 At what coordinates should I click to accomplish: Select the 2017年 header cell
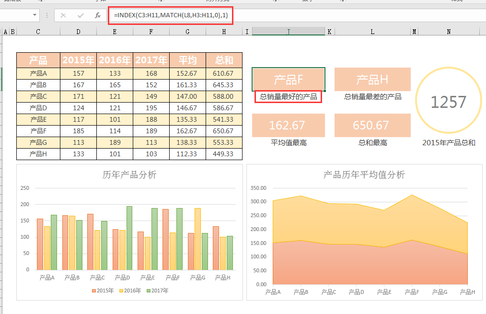(x=151, y=60)
